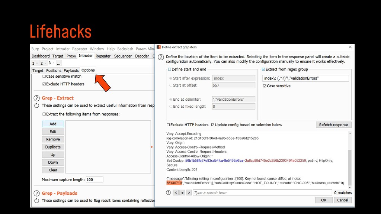Image resolution: width=381 pixels, height=214 pixels.
Task: Click Maximum capture length field
Action: click(x=94, y=179)
